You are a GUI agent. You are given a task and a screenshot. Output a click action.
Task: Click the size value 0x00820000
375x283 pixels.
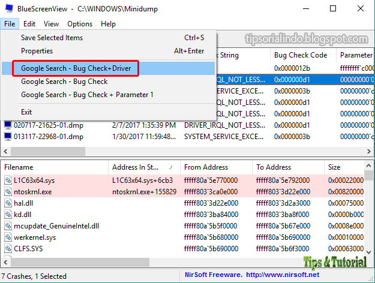[346, 192]
